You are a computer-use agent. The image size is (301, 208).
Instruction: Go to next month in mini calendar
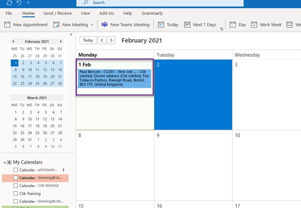coord(60,41)
